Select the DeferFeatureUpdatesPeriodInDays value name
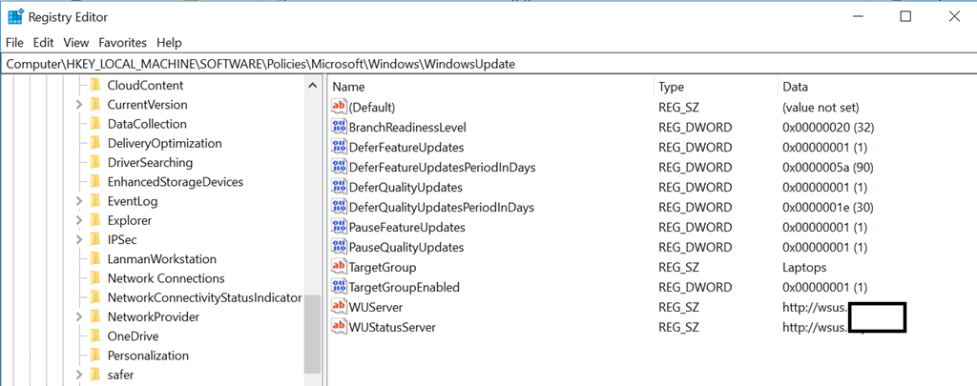The image size is (977, 386). tap(443, 167)
